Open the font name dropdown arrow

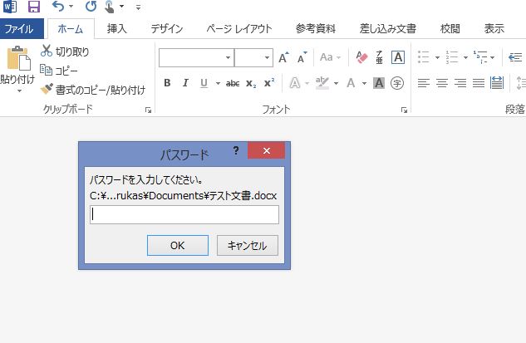point(229,57)
